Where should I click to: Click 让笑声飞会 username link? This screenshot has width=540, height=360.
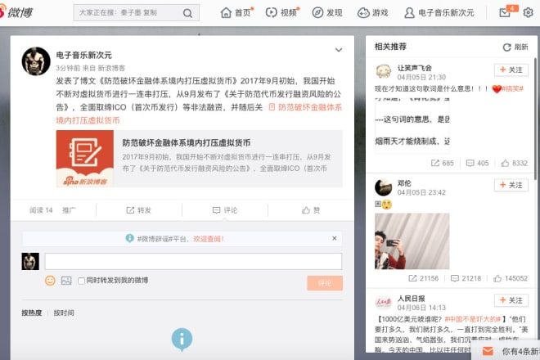(x=415, y=68)
